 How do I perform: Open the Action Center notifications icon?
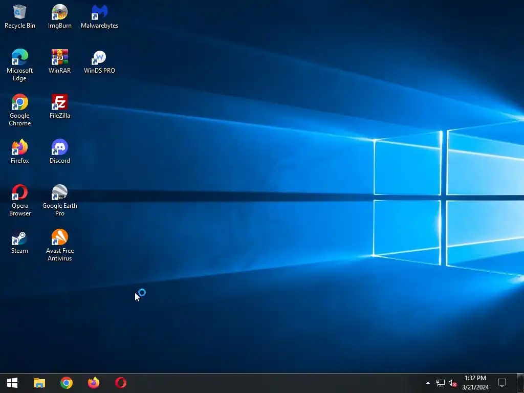click(x=502, y=383)
